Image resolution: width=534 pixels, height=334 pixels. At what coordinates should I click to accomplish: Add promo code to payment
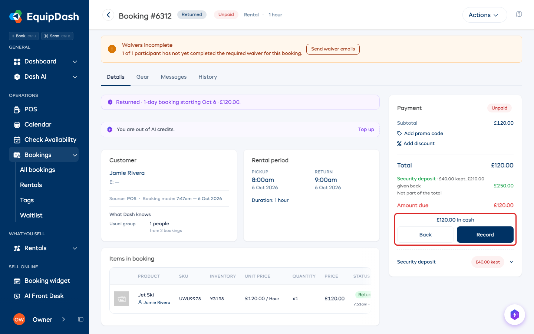coord(420,134)
